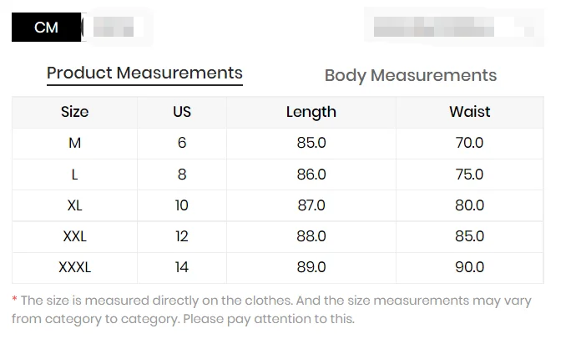The height and width of the screenshot is (359, 576).
Task: Select the XXL size cell
Action: pyautogui.click(x=75, y=236)
